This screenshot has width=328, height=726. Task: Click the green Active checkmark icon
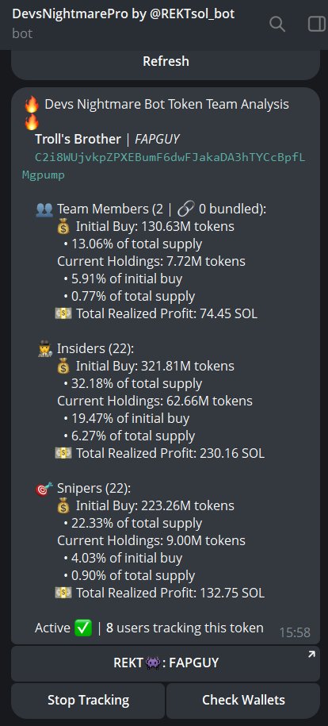pos(83,628)
